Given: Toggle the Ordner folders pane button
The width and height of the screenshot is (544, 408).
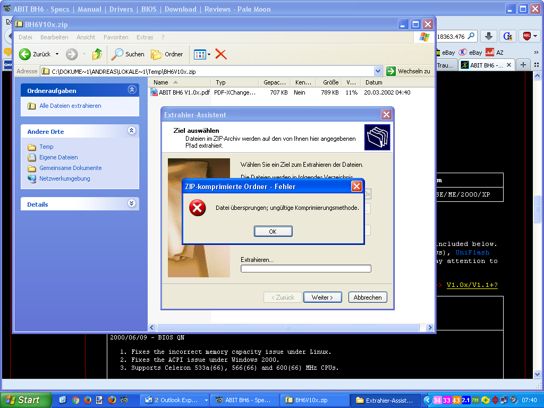Looking at the screenshot, I should [167, 54].
